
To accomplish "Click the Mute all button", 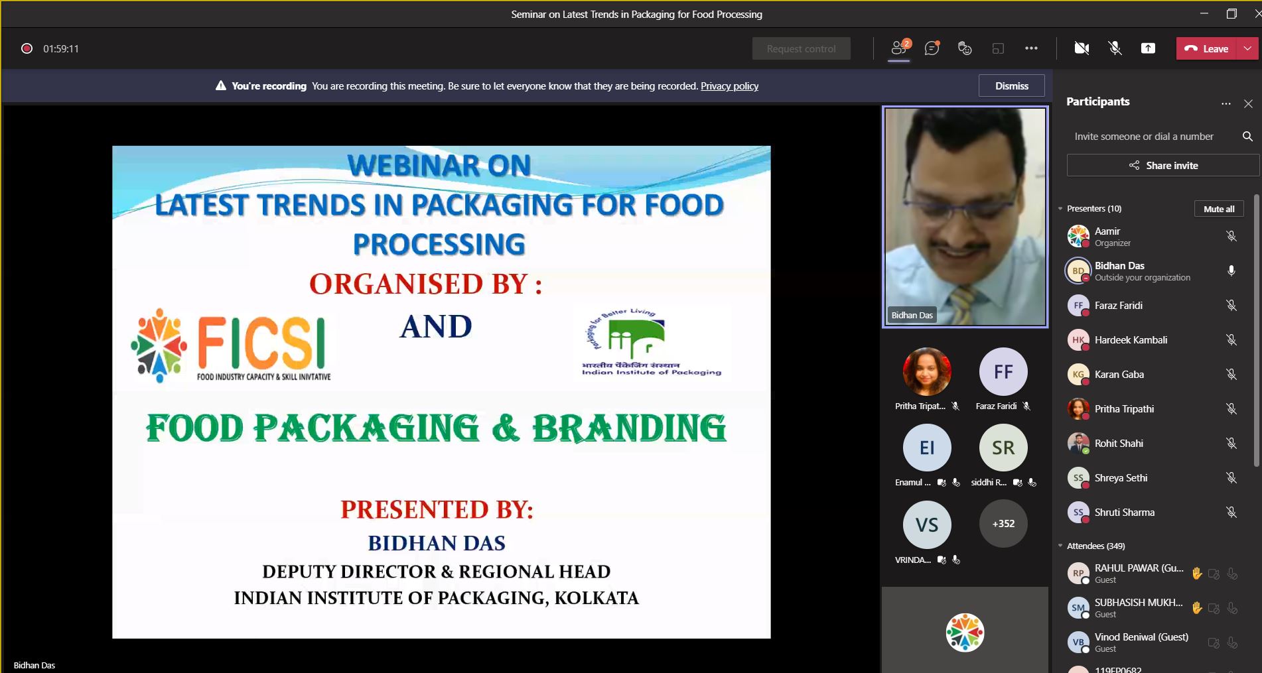I will pyautogui.click(x=1218, y=208).
